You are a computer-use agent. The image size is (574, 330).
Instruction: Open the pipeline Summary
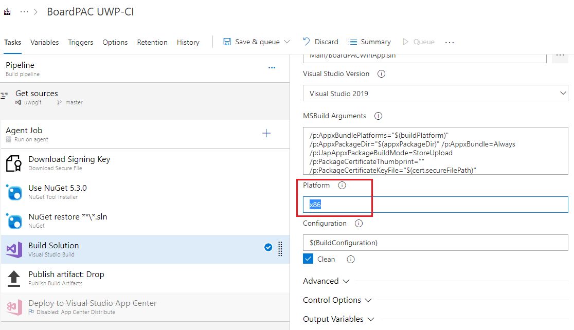tap(369, 42)
